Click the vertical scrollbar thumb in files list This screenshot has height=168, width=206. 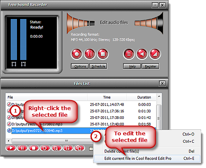pos(159,117)
